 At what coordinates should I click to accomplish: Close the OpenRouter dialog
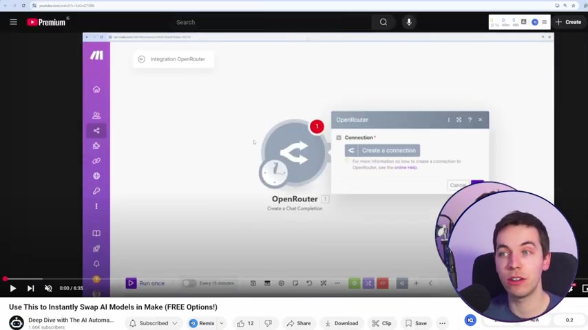click(x=481, y=120)
